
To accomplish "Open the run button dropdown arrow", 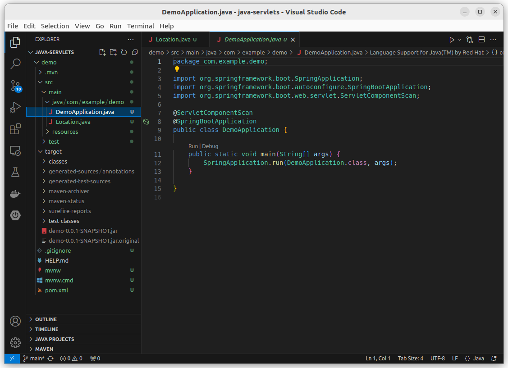I will coord(459,40).
